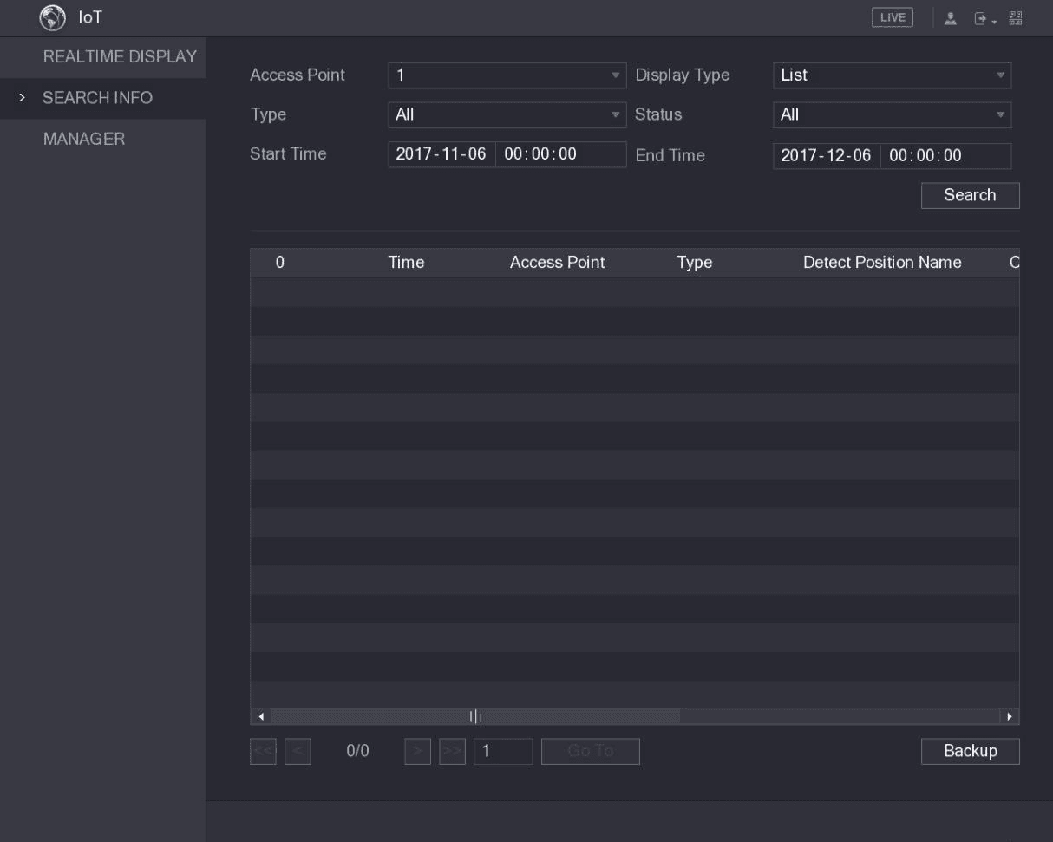Open the Status dropdown showing All
Screen dimensions: 1053x842
pyautogui.click(x=892, y=114)
